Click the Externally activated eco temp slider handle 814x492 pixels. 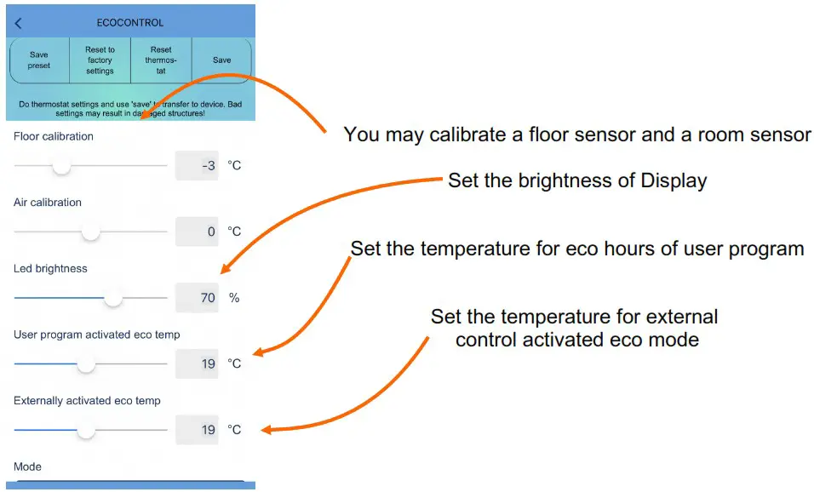click(x=87, y=430)
